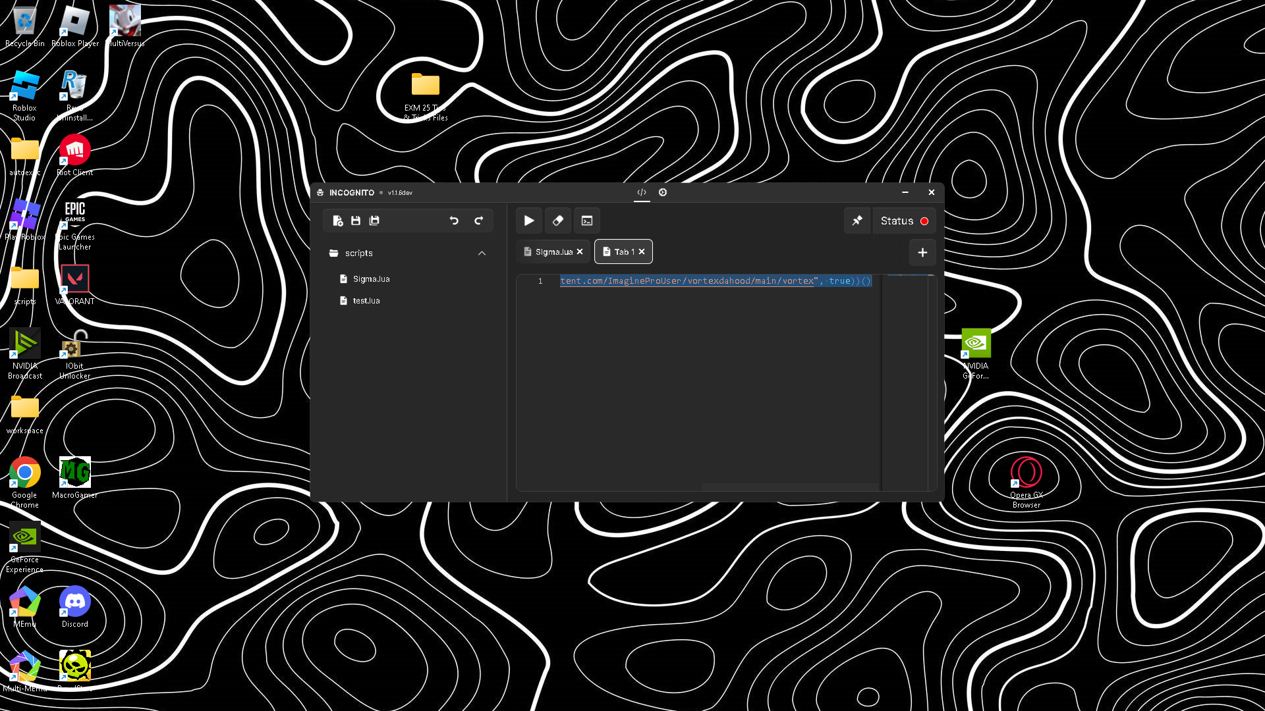Open test.lua in the scripts tree
The width and height of the screenshot is (1265, 711).
pos(366,301)
